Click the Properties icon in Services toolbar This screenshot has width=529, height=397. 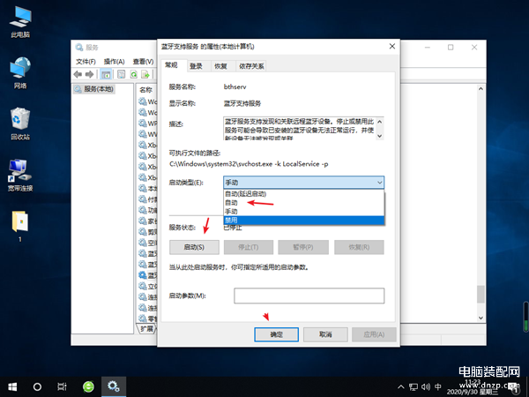121,74
